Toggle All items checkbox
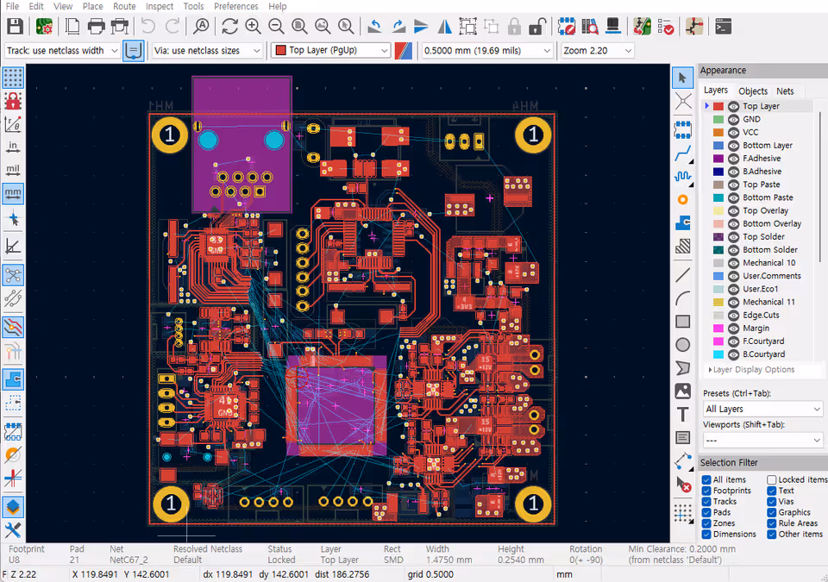This screenshot has width=828, height=582. pyautogui.click(x=706, y=479)
